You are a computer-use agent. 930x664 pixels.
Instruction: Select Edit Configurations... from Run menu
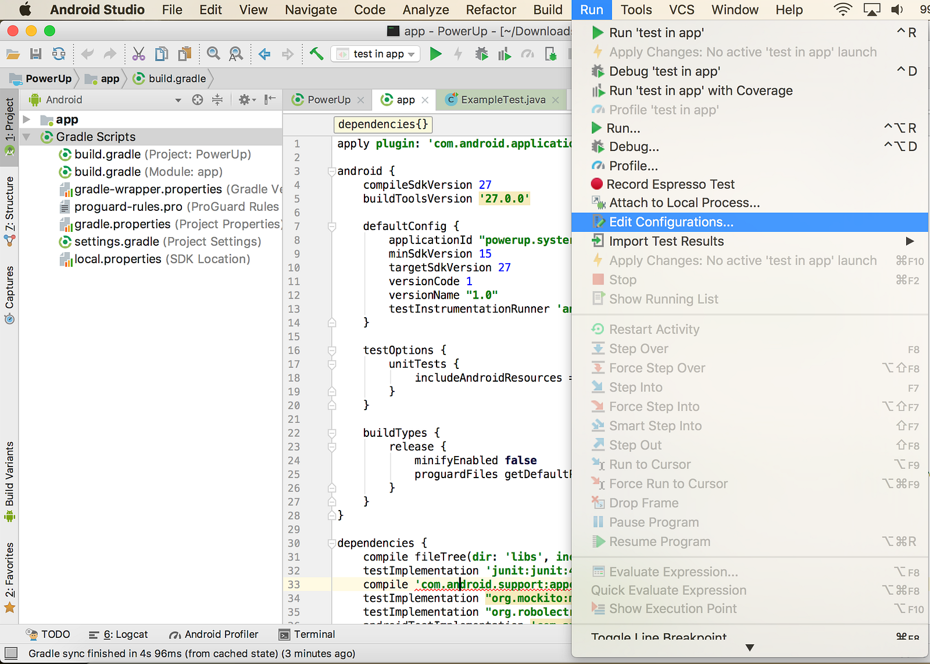point(671,222)
